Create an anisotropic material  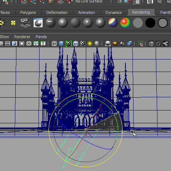(x=51, y=23)
